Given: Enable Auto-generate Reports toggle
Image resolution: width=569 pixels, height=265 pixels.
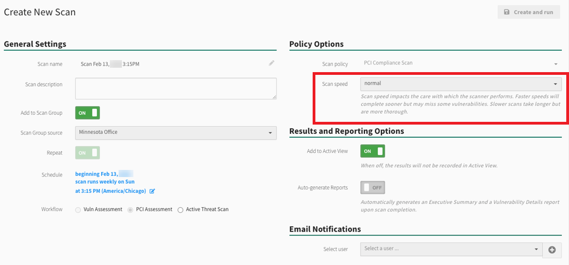Looking at the screenshot, I should tap(372, 187).
